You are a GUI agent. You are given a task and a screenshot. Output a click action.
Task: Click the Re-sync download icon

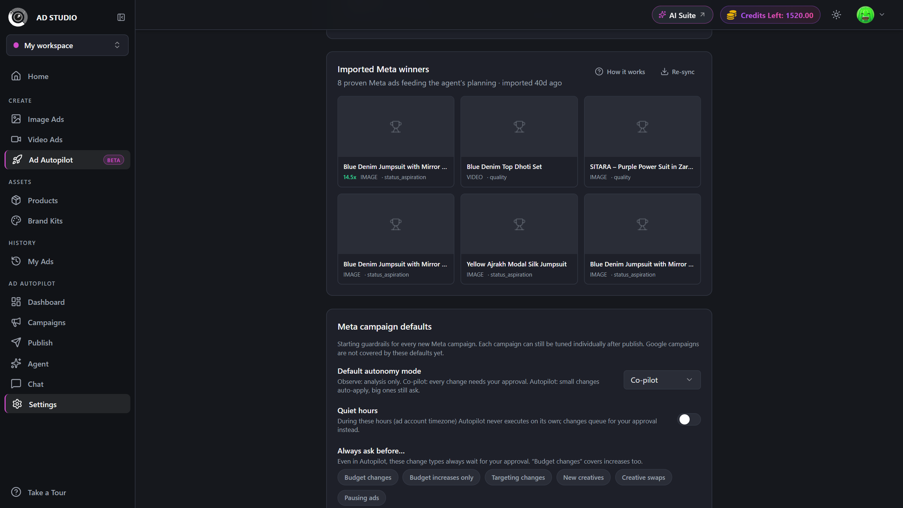(x=664, y=71)
